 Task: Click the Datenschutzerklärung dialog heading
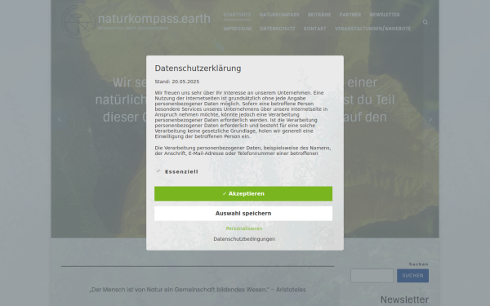click(198, 68)
